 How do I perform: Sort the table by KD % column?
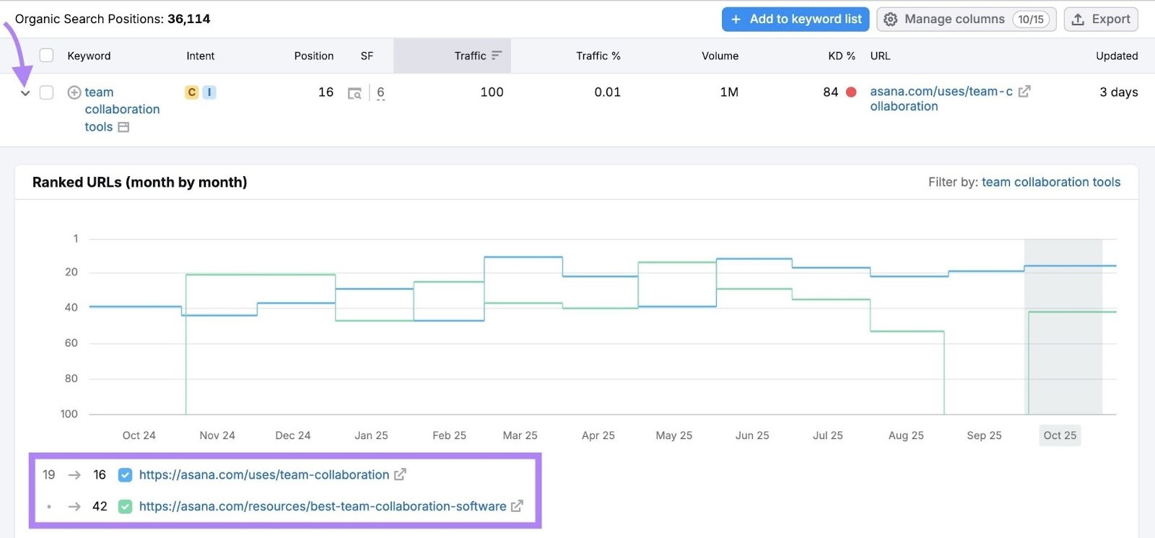pos(841,56)
